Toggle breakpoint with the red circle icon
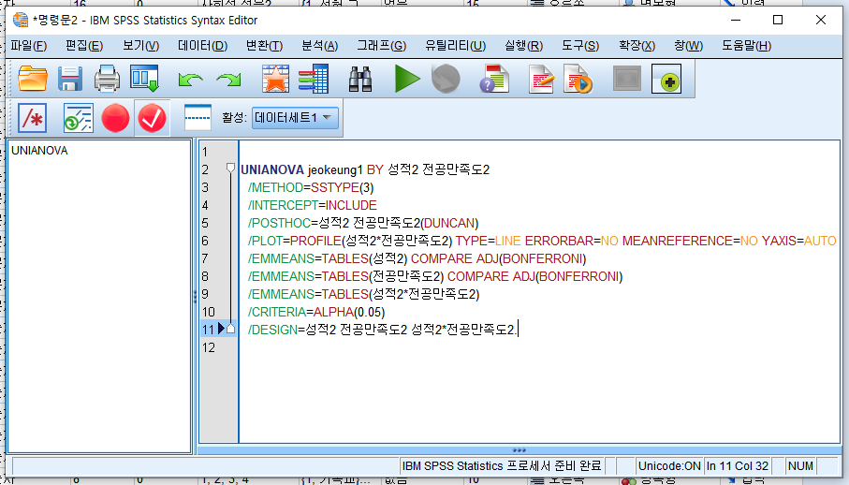The width and height of the screenshot is (849, 485). 115,118
